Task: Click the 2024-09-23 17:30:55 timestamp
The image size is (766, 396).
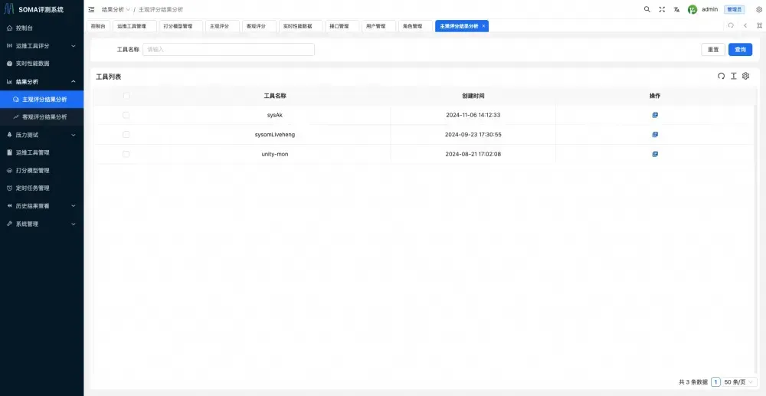Action: tap(473, 135)
